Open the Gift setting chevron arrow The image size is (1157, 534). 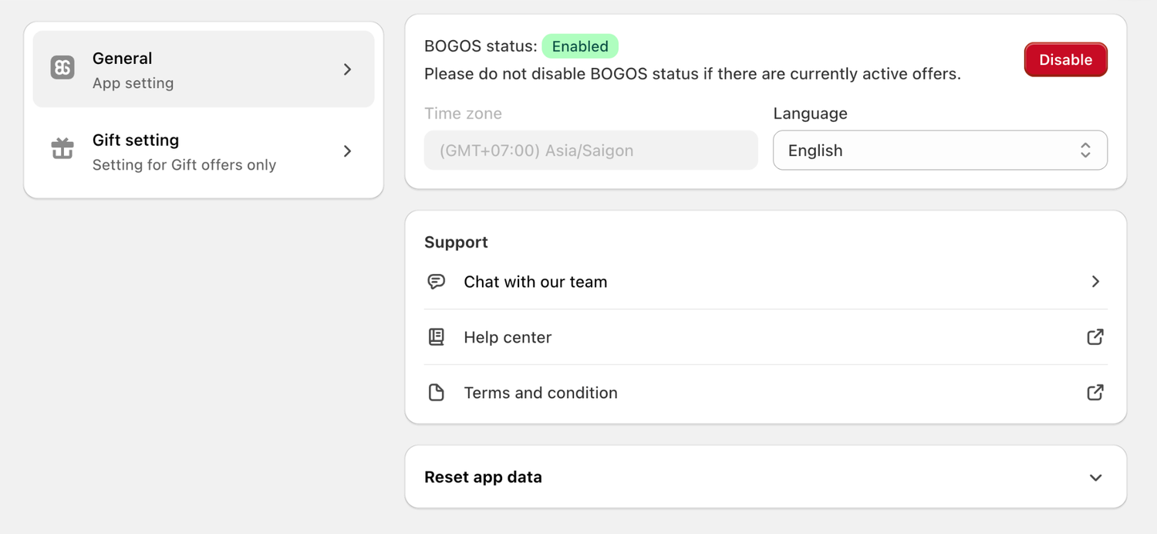tap(348, 151)
